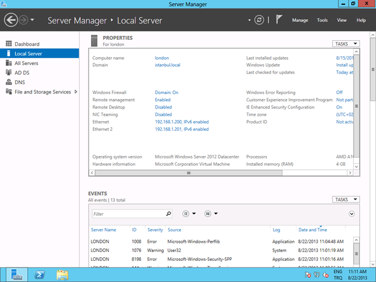Viewport: 376px width, 282px height.
Task: Click Server Manager icon on taskbar
Action: click(17, 275)
